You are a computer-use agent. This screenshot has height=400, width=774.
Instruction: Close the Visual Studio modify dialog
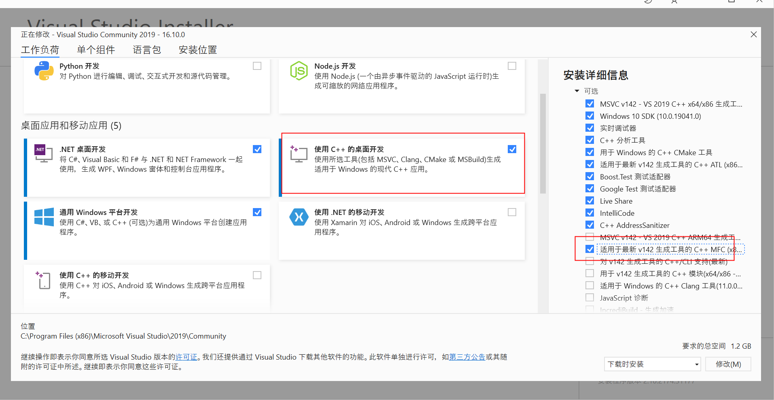pos(753,35)
